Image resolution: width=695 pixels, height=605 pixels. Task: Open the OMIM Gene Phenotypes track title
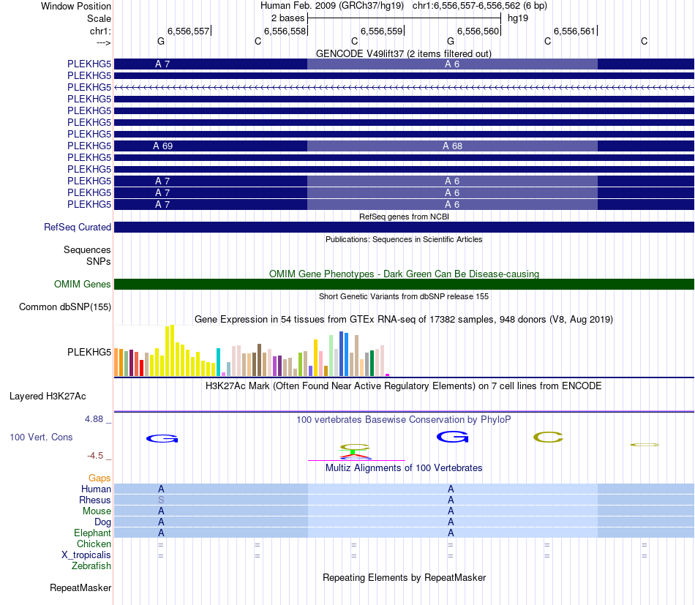404,274
